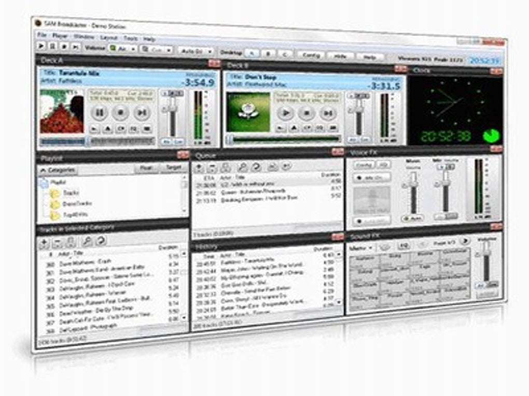Click the remove (−) icon in Queue toolbar
This screenshot has height=396, width=529.
click(212, 167)
